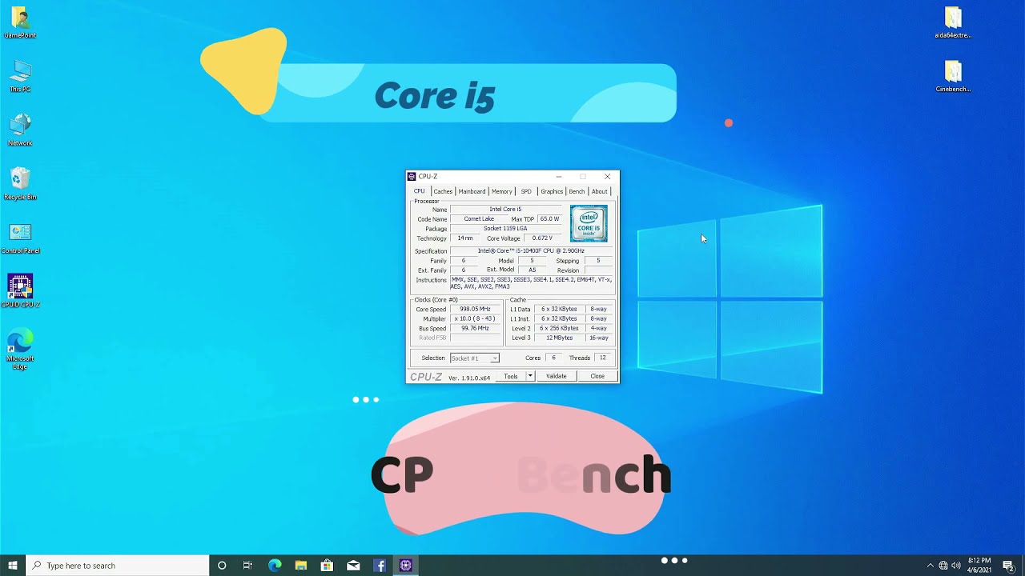Open the Recycle Bin
The width and height of the screenshot is (1025, 576).
pos(20,184)
